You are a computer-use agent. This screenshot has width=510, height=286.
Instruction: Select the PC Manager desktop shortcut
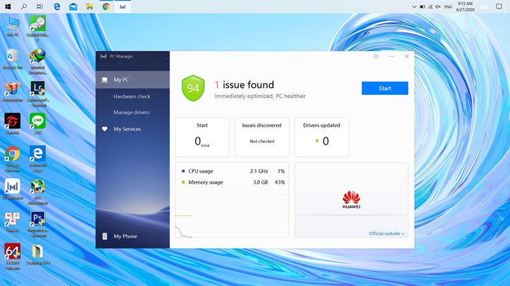[12, 189]
